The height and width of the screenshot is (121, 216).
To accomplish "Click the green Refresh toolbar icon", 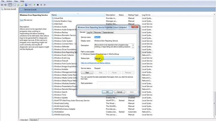I will click(18, 5).
